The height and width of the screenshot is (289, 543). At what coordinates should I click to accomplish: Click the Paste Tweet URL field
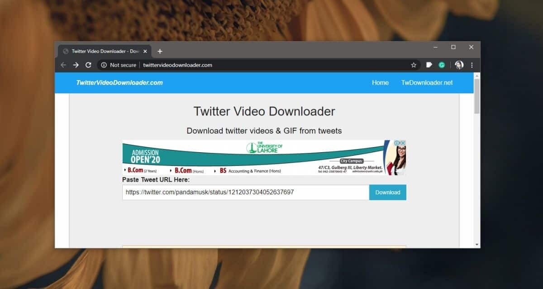pos(244,192)
